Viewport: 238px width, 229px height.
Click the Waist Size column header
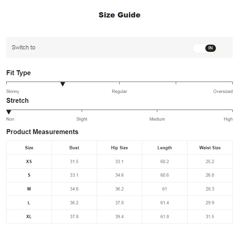tap(210, 148)
